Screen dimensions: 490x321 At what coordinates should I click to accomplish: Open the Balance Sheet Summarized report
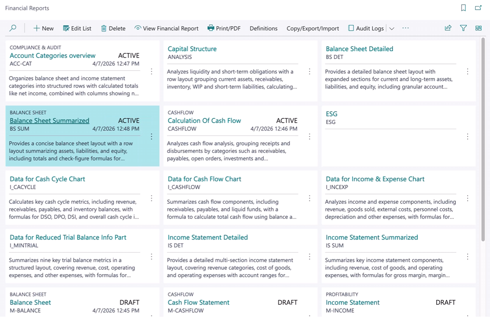49,120
